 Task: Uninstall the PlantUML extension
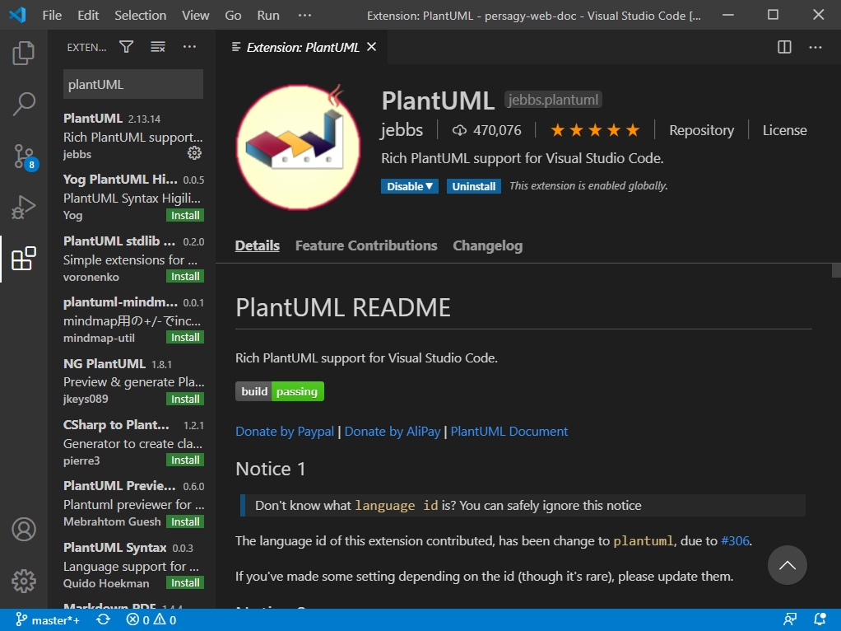coord(473,186)
